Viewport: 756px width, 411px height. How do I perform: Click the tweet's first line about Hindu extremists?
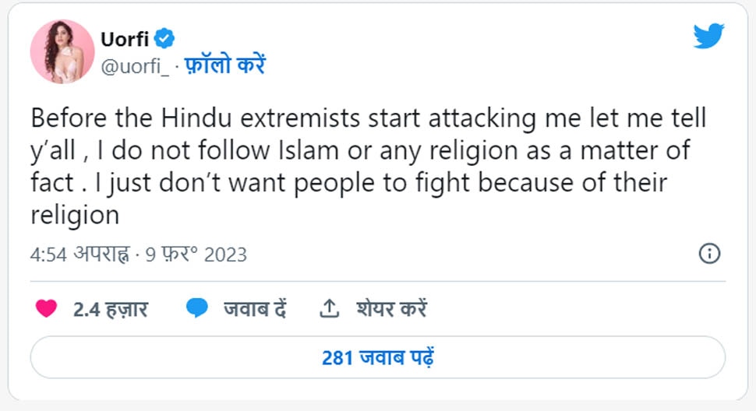point(368,119)
